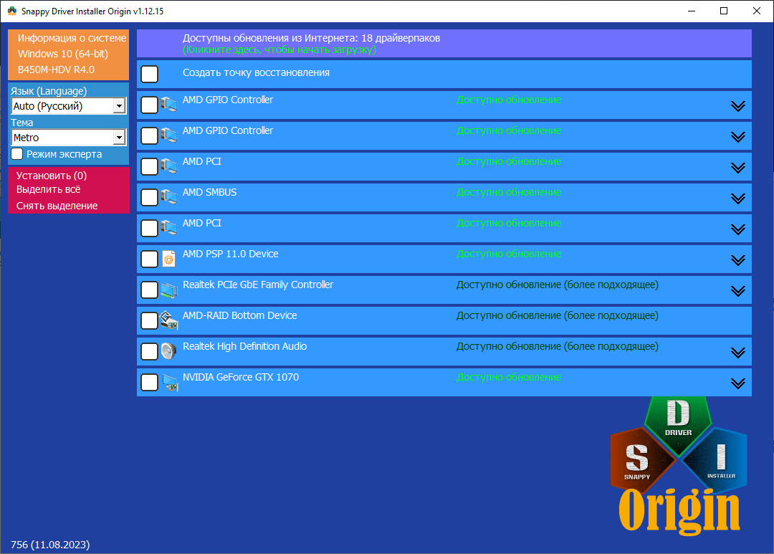
Task: Click the Snappy Driver Installer Origin logo
Action: 678,473
